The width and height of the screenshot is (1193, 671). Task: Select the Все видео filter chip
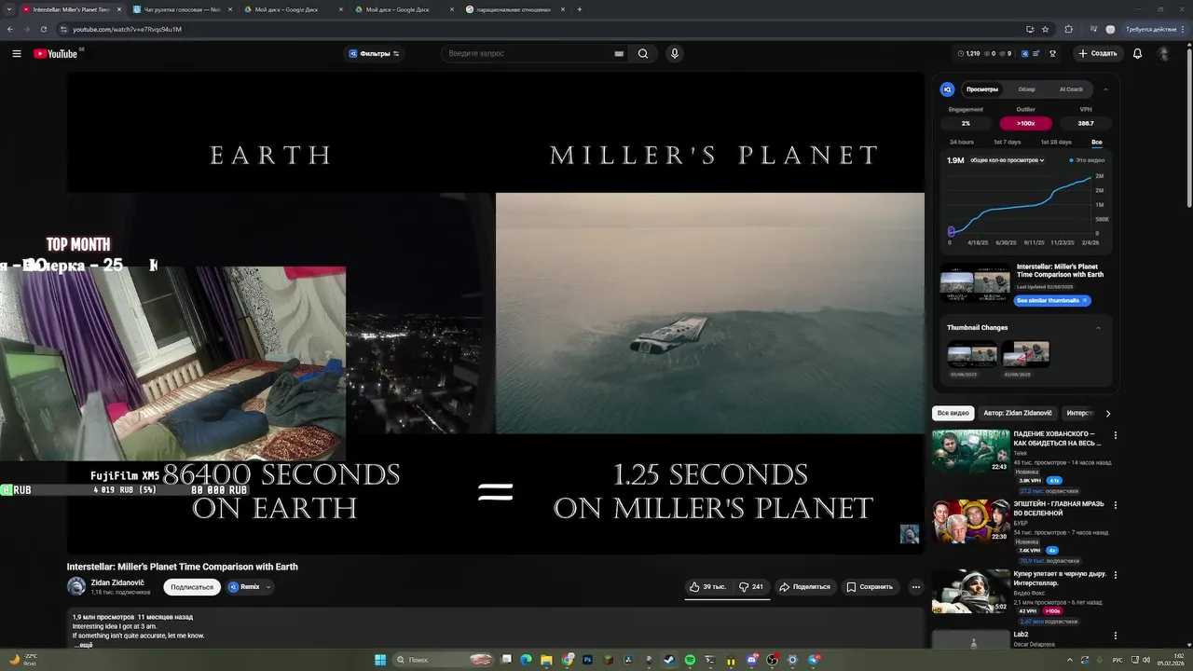tap(953, 413)
